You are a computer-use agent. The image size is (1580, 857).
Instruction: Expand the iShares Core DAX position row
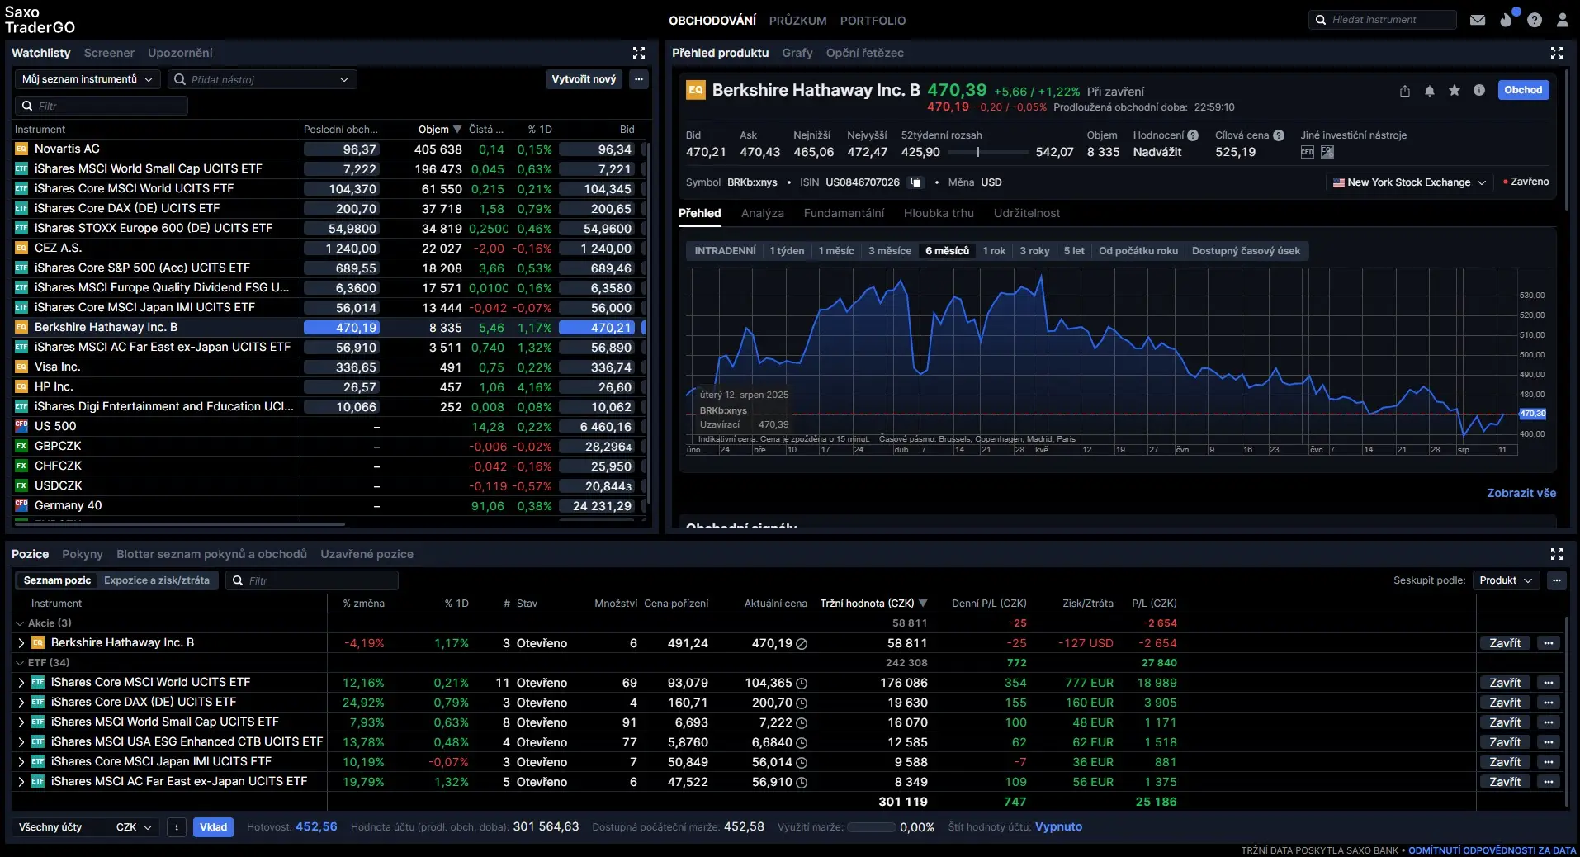(x=21, y=703)
